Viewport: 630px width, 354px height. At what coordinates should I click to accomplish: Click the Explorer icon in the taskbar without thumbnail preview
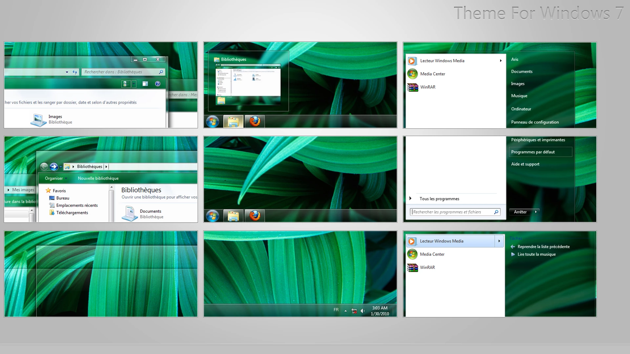tap(233, 216)
